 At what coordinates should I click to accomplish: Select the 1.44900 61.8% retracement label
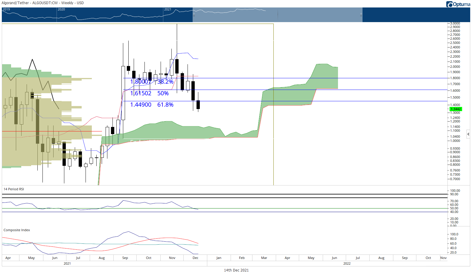tap(152, 105)
